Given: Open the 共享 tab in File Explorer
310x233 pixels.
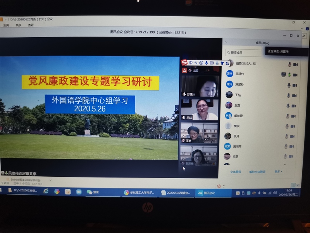Looking at the screenshot, I should pos(19,25).
